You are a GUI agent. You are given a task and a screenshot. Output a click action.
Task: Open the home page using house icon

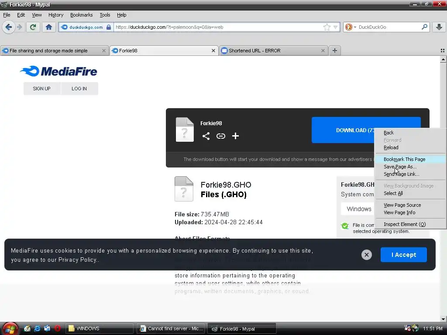tap(49, 27)
